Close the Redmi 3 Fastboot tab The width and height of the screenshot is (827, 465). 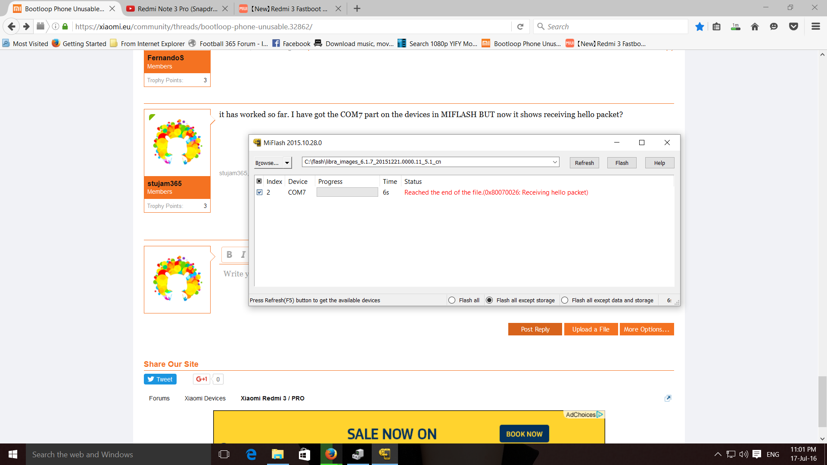[x=338, y=9]
